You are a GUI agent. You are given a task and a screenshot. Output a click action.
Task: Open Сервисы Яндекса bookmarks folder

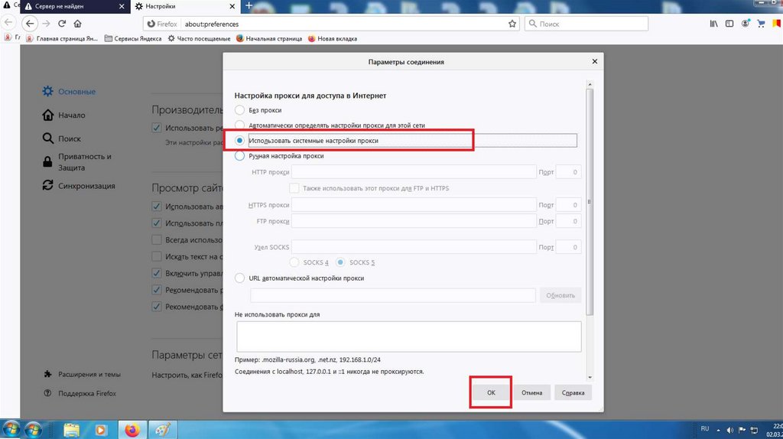point(133,38)
